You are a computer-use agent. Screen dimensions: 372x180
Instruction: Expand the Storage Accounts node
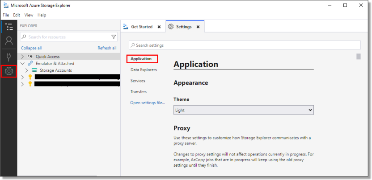tap(26, 70)
